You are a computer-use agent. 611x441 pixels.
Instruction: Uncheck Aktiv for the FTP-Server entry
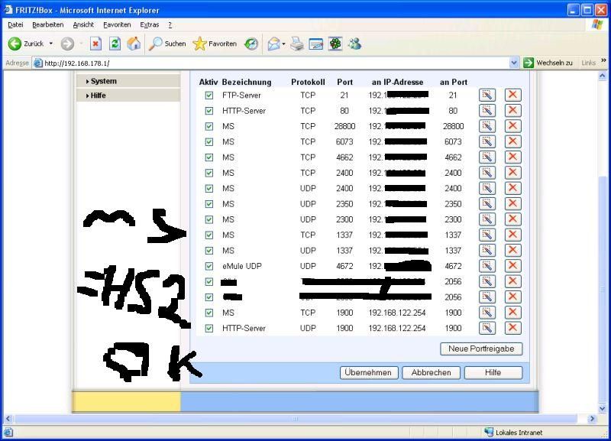pos(209,95)
